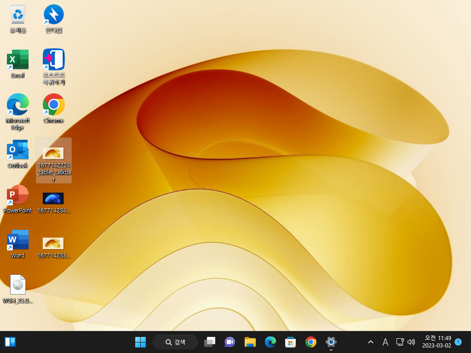Open the volume control in system tray
This screenshot has width=471, height=353.
[x=411, y=342]
